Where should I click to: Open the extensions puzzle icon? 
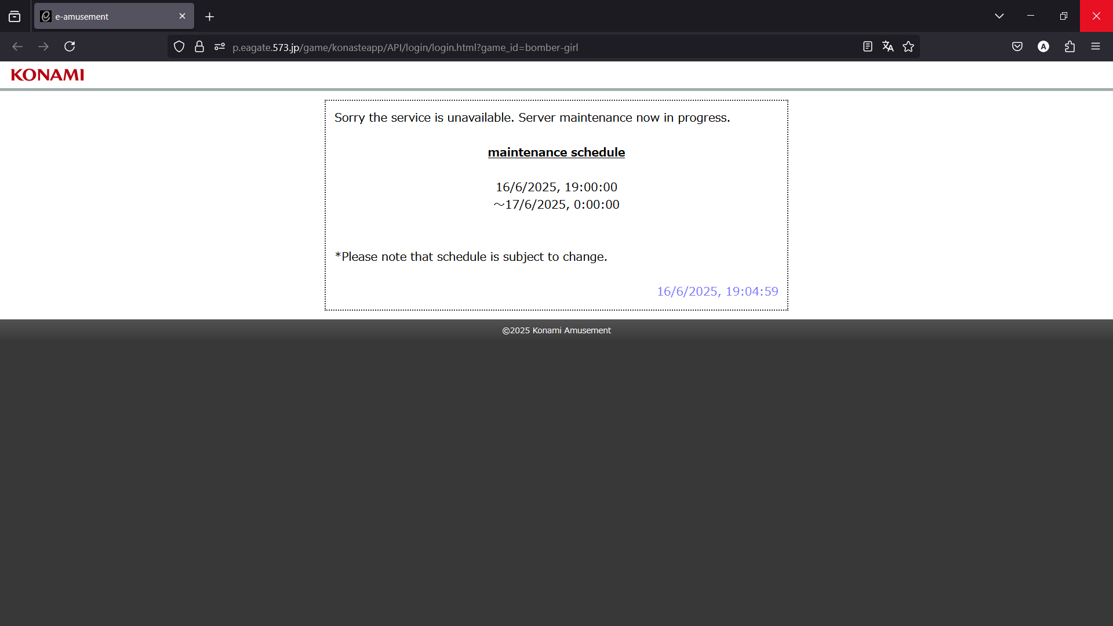tap(1070, 47)
